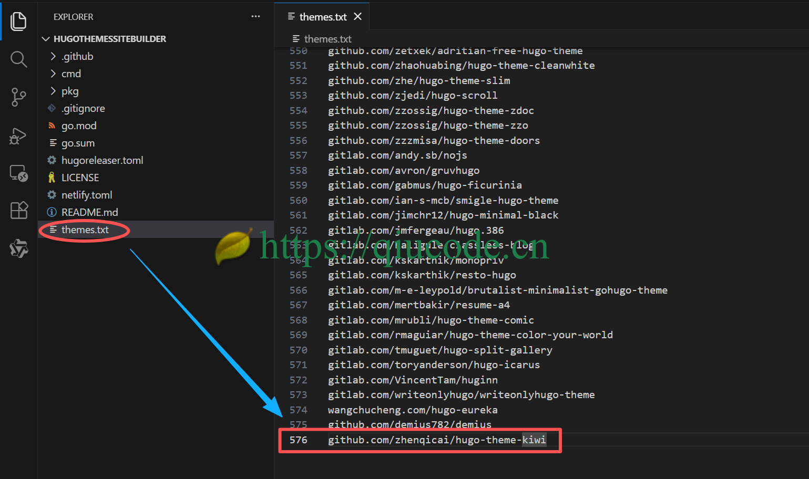Open the Source Control view
This screenshot has width=809, height=479.
tap(18, 97)
